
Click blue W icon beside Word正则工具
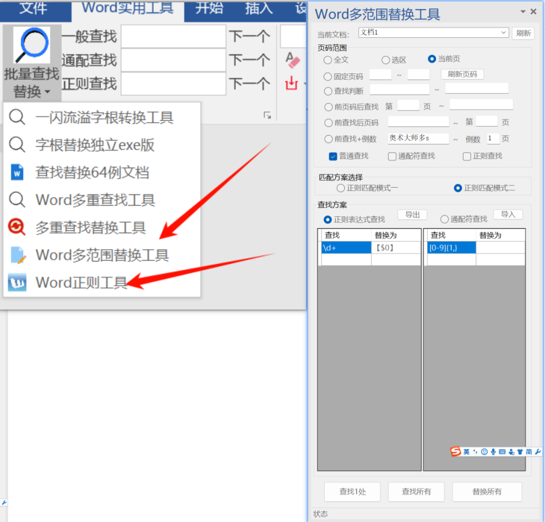(17, 282)
